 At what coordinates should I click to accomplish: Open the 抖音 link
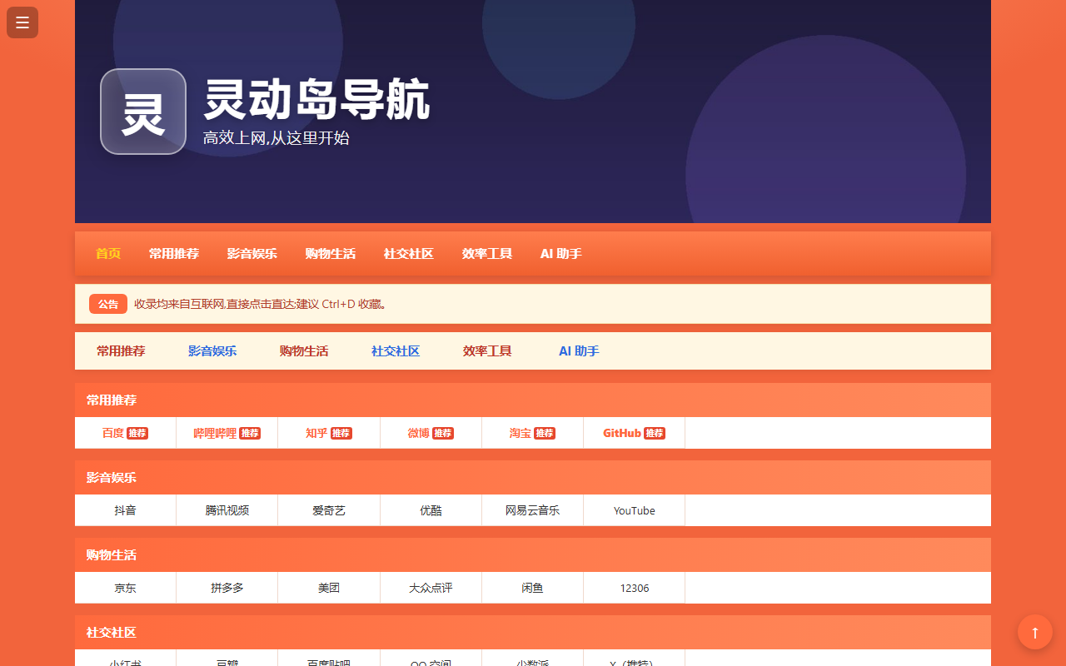(x=126, y=510)
